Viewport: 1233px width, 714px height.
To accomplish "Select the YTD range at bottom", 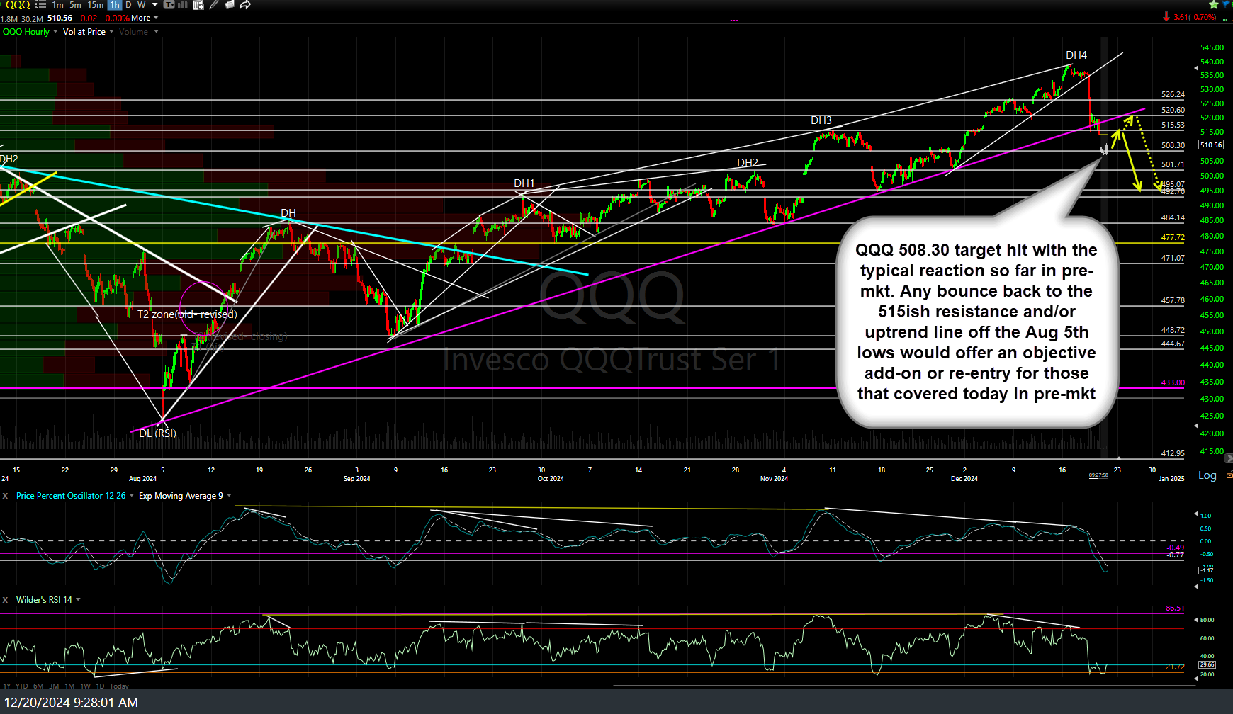I will [22, 686].
